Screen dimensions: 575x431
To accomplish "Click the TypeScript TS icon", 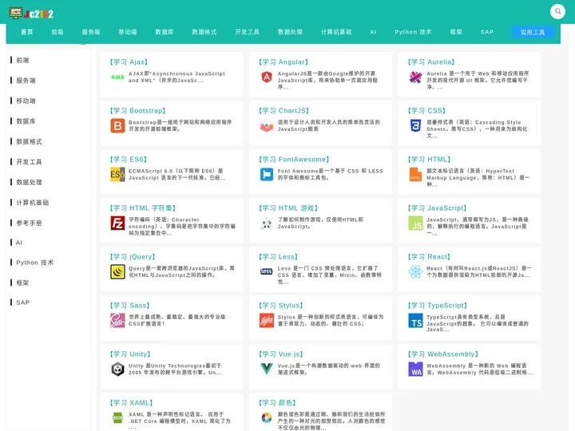I will click(x=415, y=321).
